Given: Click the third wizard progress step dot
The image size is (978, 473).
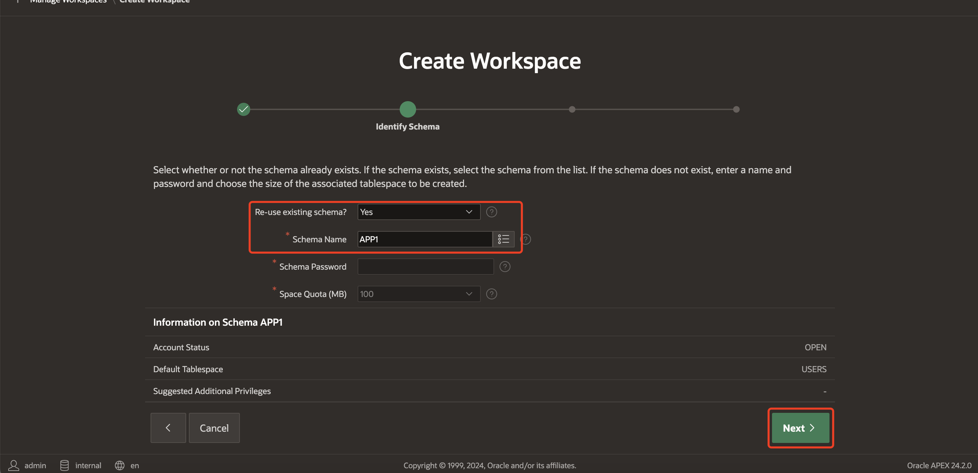Looking at the screenshot, I should click(572, 109).
